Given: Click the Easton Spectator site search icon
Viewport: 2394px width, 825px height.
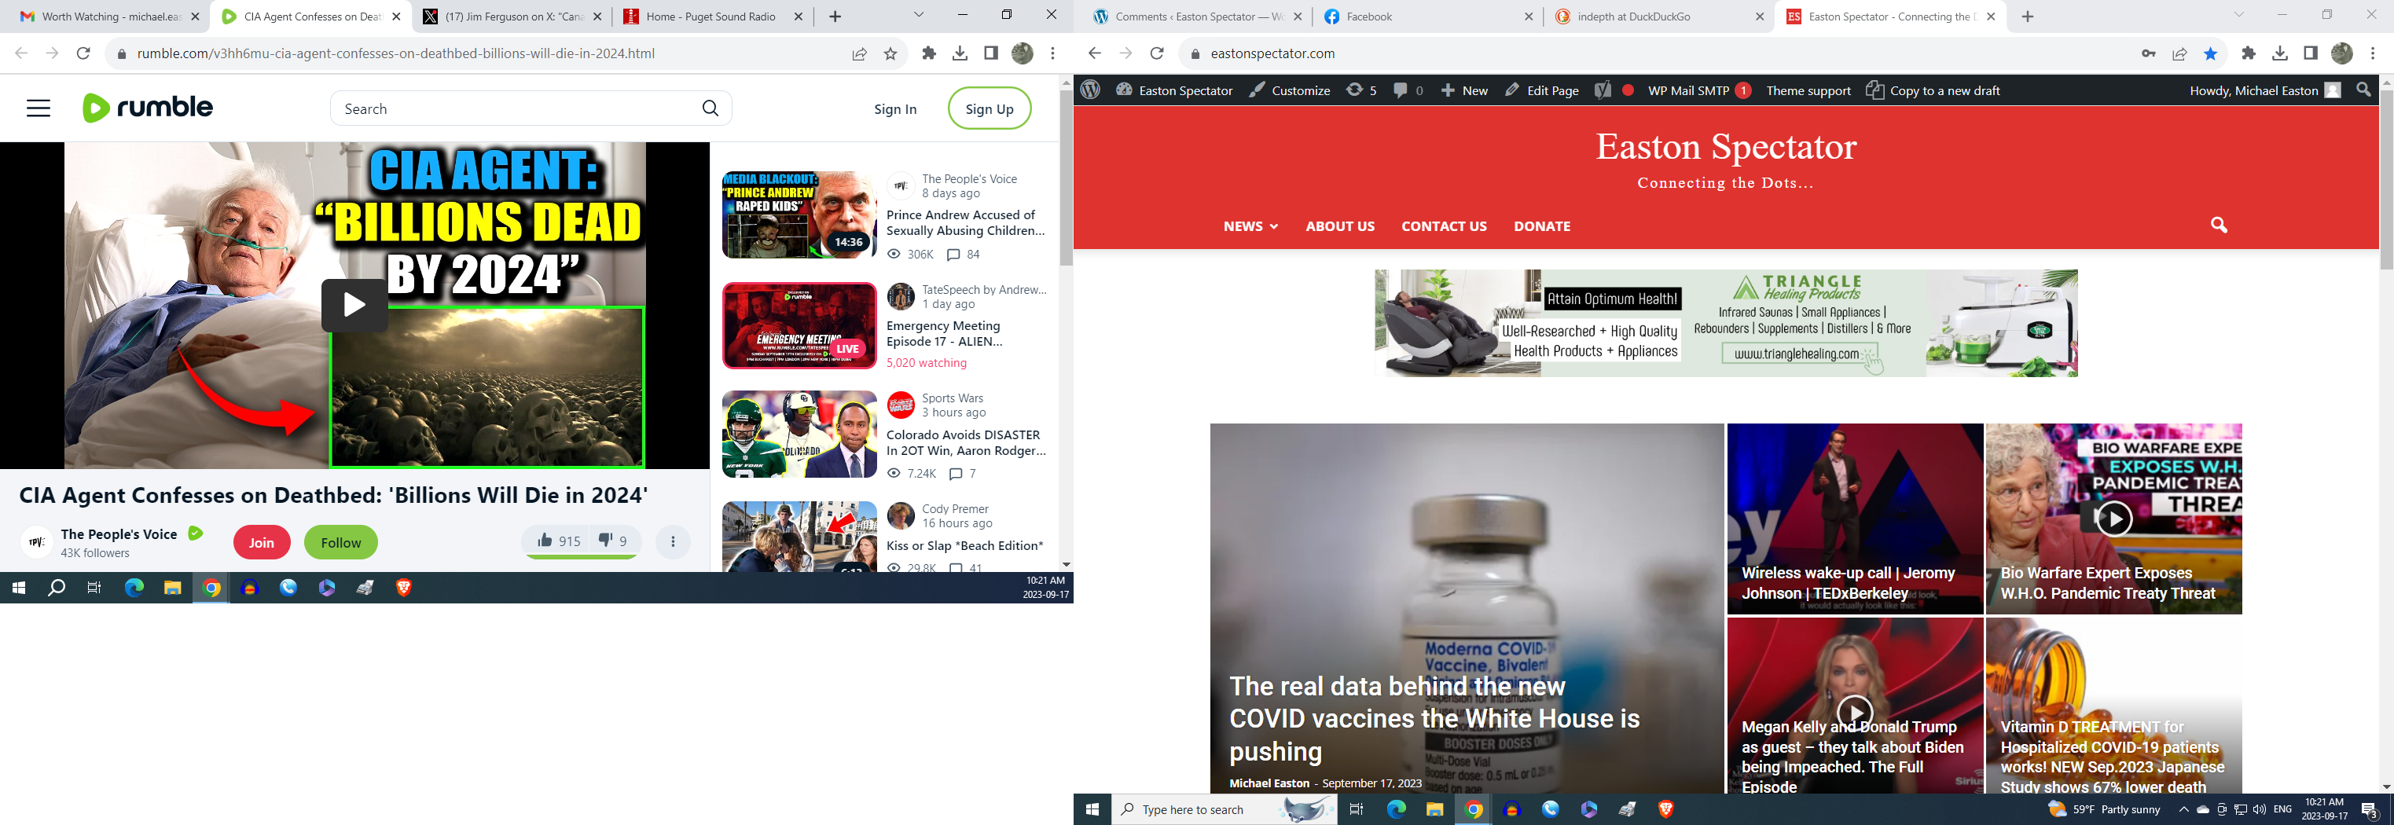Looking at the screenshot, I should tap(2219, 225).
